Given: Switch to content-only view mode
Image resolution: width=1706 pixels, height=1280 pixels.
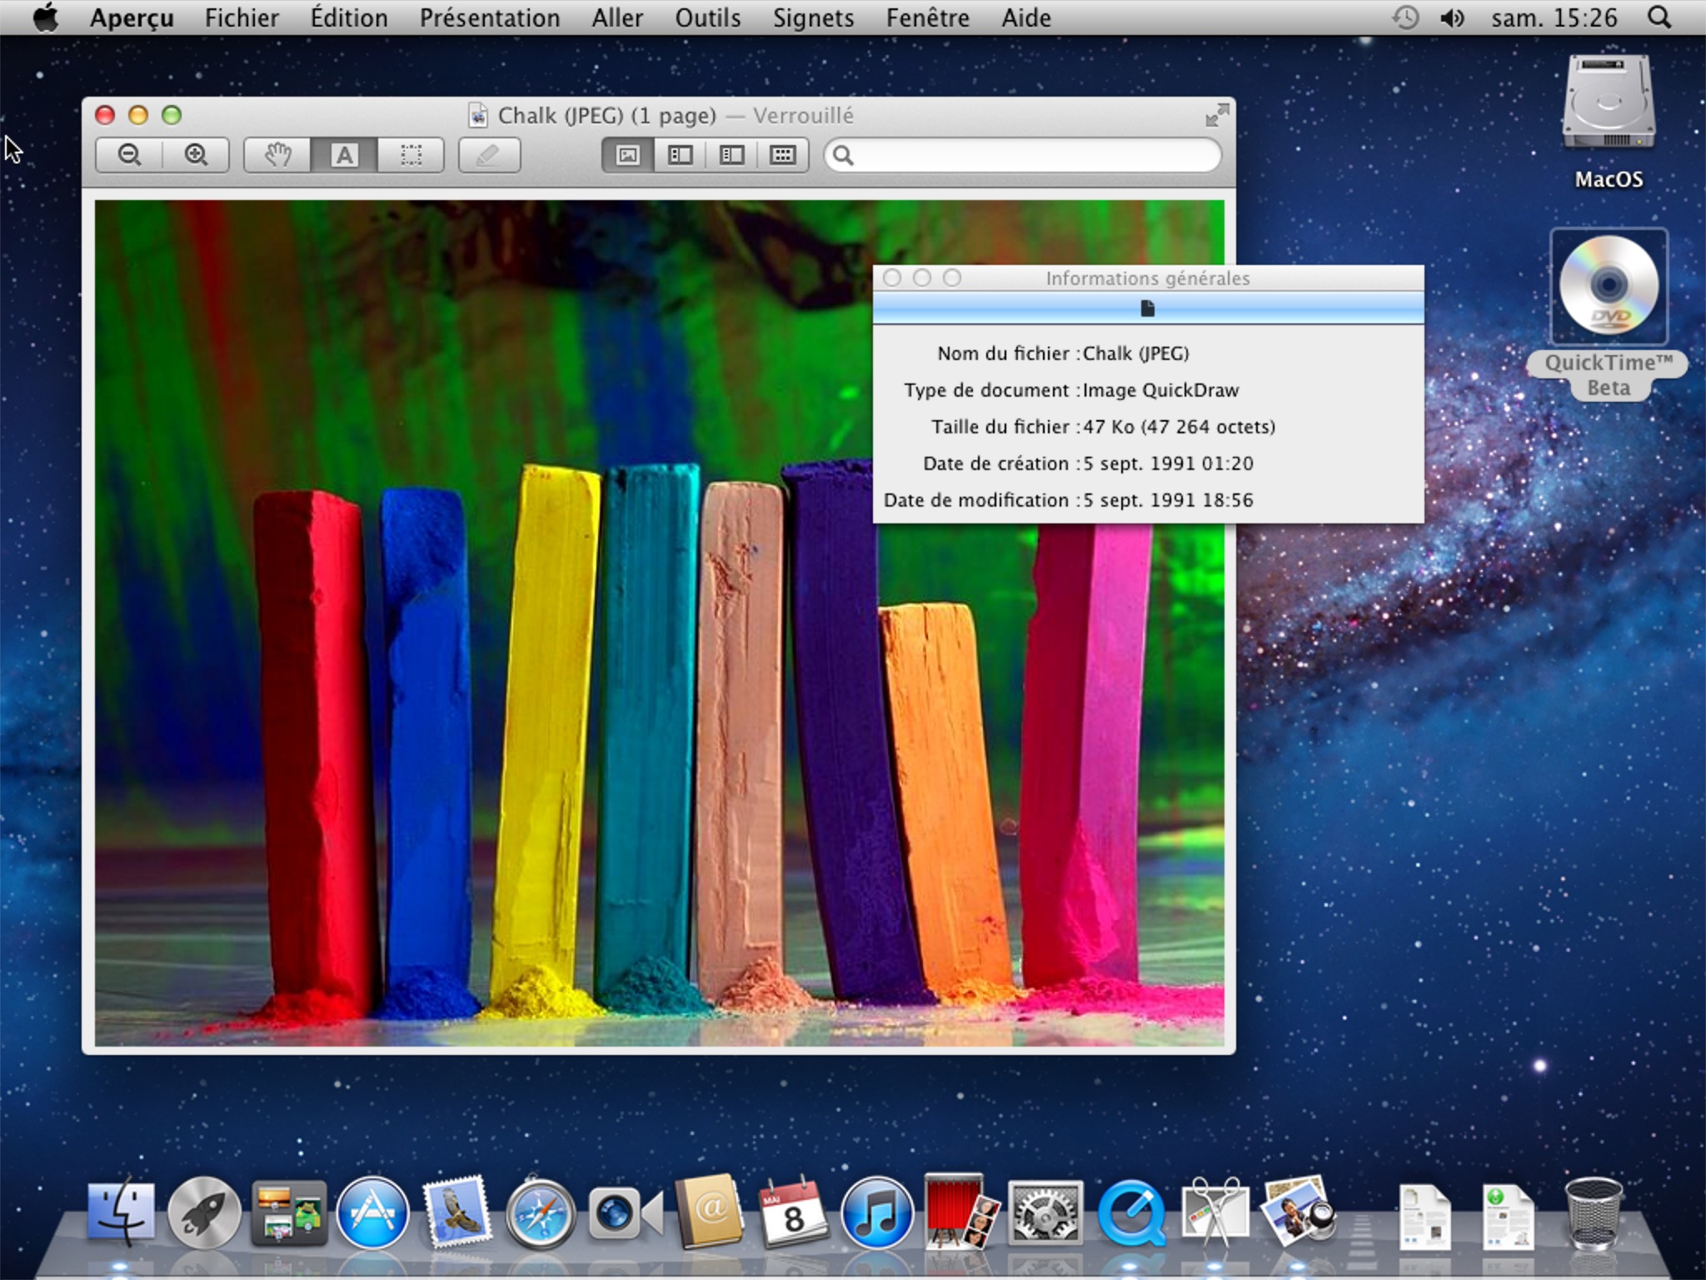Looking at the screenshot, I should pos(628,155).
